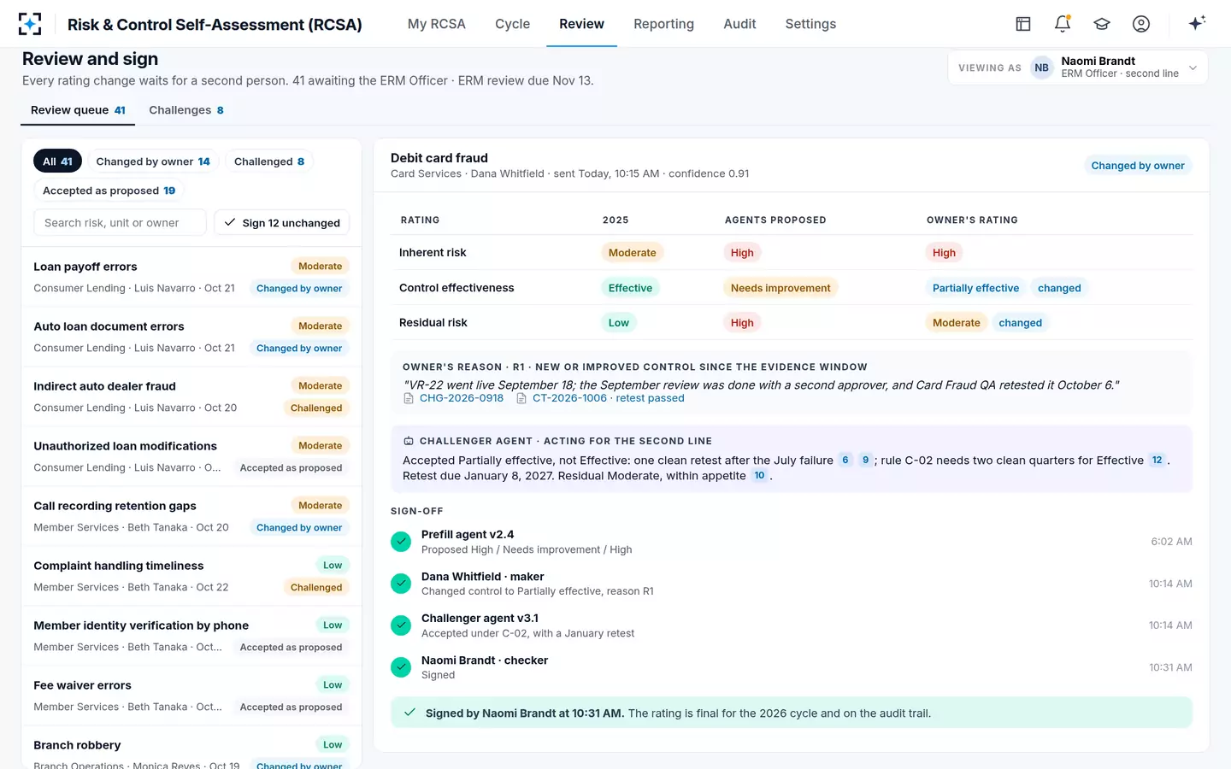Open notifications bell

click(1063, 24)
